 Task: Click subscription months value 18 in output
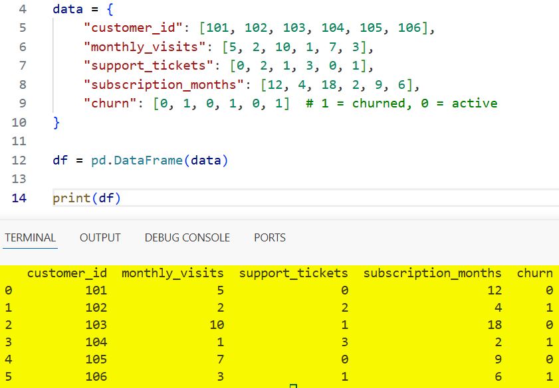(x=495, y=325)
